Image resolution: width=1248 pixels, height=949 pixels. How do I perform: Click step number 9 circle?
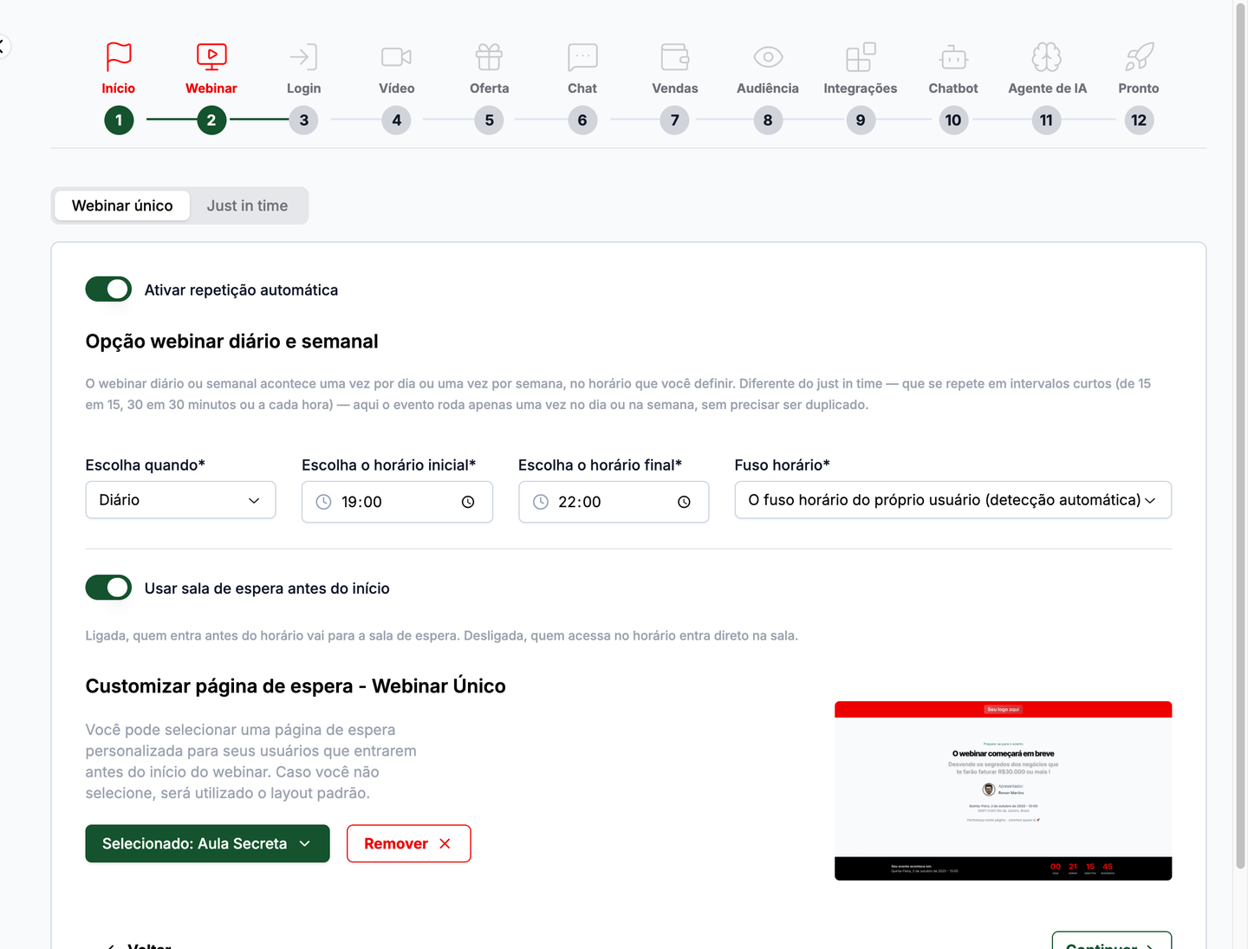point(861,120)
